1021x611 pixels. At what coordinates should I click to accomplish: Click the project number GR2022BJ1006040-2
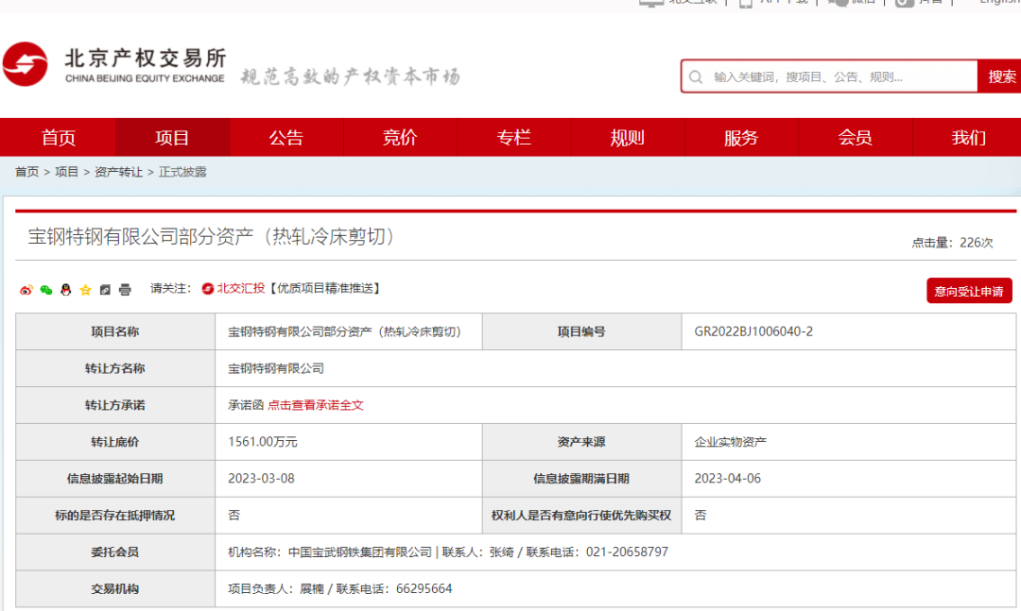point(753,331)
